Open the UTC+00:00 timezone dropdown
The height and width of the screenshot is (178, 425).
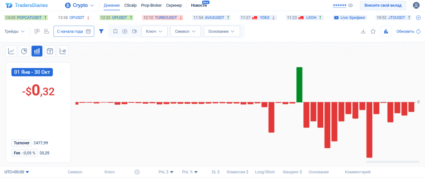17,172
